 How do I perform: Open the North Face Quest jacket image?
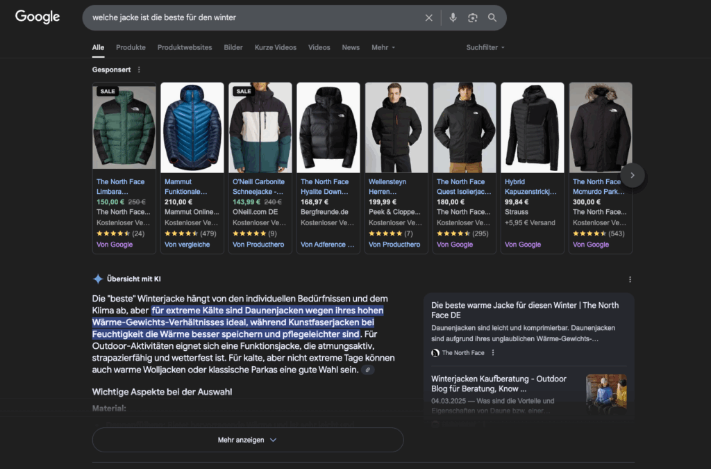[464, 127]
